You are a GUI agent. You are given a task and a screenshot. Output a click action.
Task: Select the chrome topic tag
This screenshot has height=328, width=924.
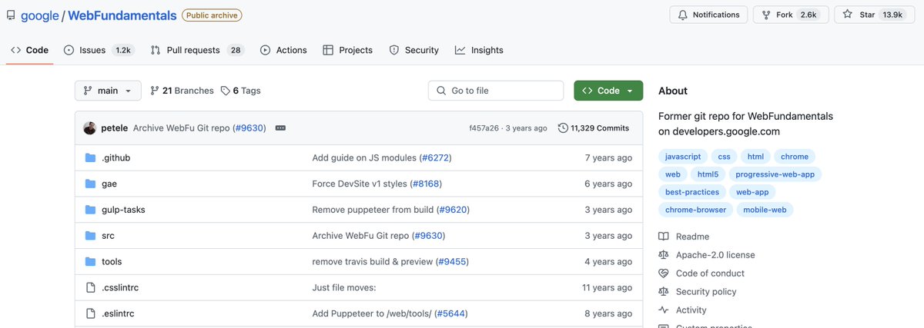[795, 157]
